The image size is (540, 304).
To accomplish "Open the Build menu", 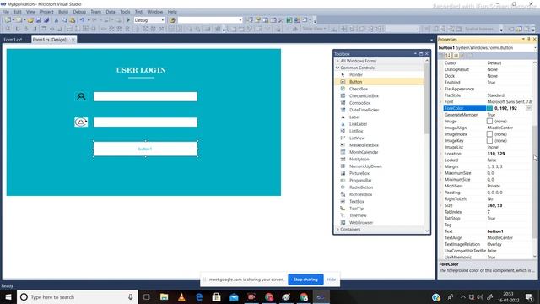I will coord(63,12).
